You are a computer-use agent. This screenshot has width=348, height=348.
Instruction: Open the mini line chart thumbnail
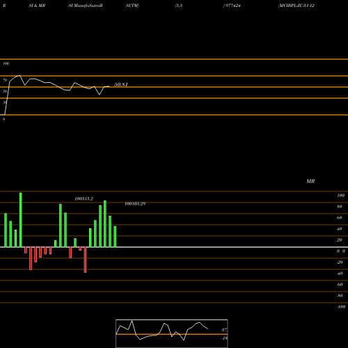tap(172, 333)
